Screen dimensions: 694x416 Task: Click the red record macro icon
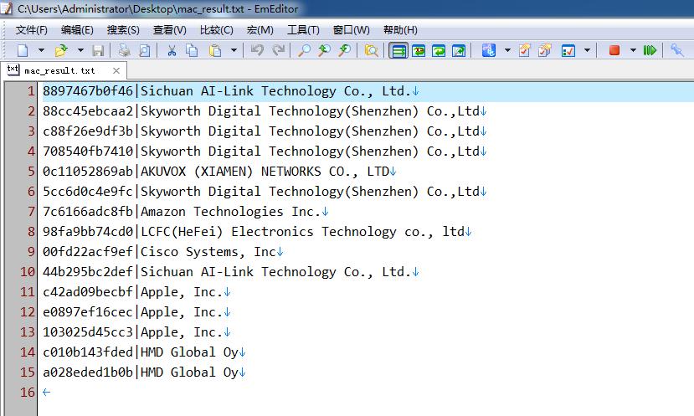pos(614,51)
